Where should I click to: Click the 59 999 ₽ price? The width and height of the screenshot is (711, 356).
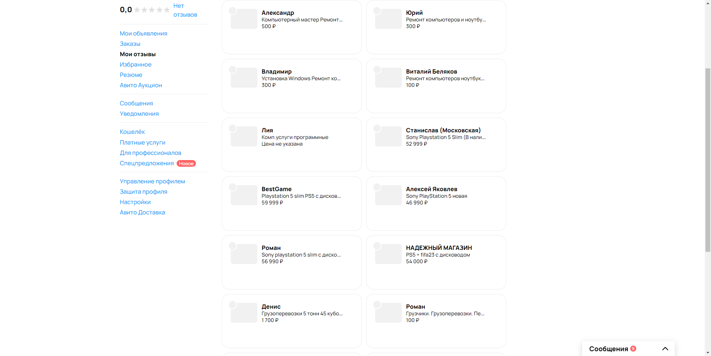coord(272,203)
